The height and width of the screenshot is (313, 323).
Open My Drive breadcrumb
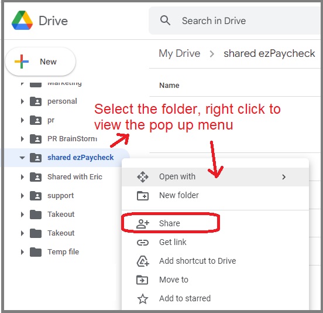[180, 53]
